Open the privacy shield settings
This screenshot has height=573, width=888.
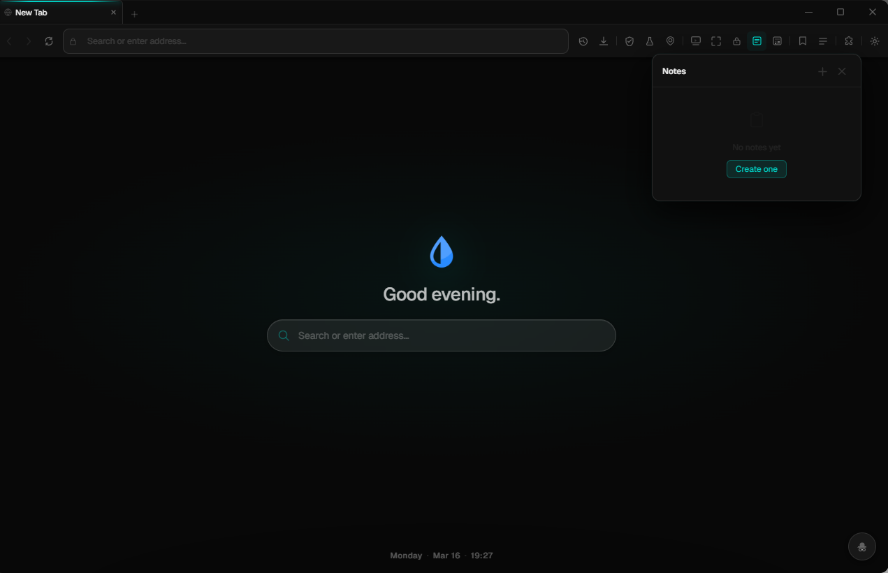629,41
